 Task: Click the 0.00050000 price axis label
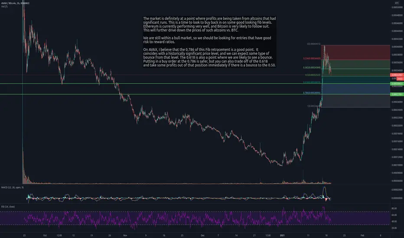click(397, 7)
